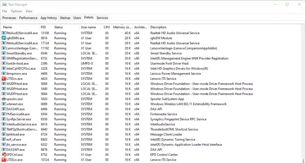The height and width of the screenshot is (163, 305).
Task: Select the LITSSvc.exe icon with PID 10124
Action: [4, 160]
